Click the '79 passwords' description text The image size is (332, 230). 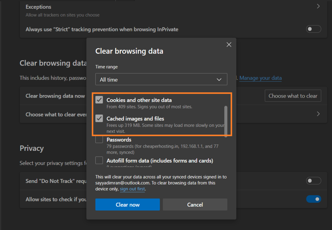162,149
